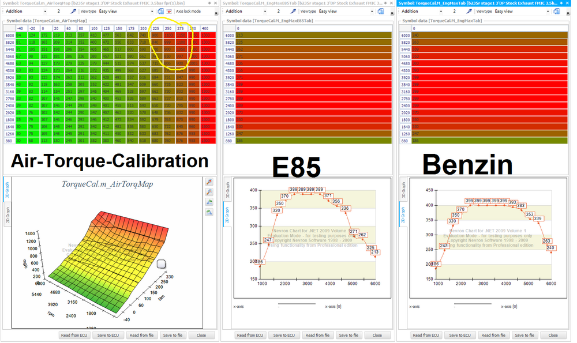Screen dimensions: 577x343
Task: Click Save to file in AirTorqMap window
Action: (173, 336)
